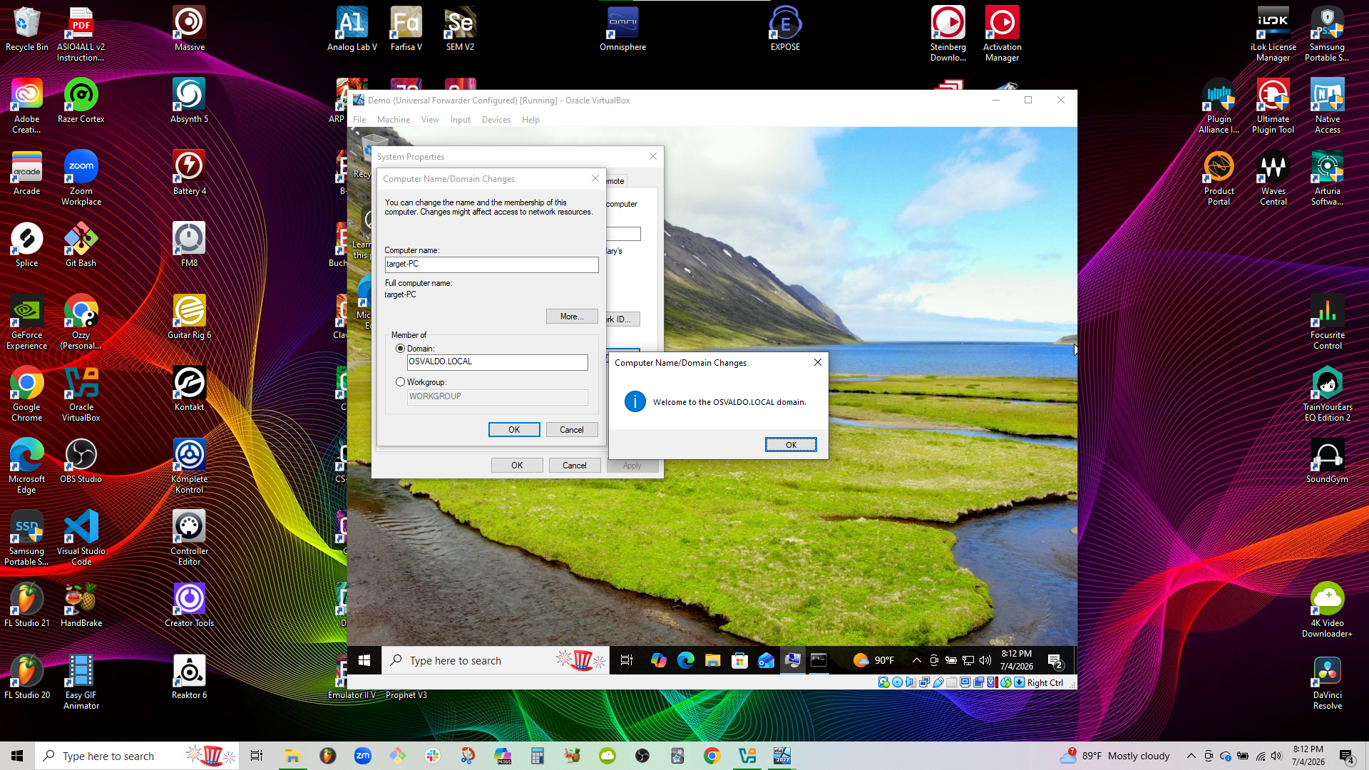Open Copilot in the guest taskbar
This screenshot has height=770, width=1369.
pyautogui.click(x=658, y=661)
